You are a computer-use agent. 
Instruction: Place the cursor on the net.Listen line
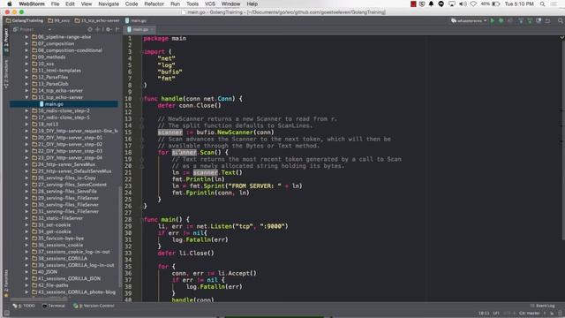[x=223, y=226]
